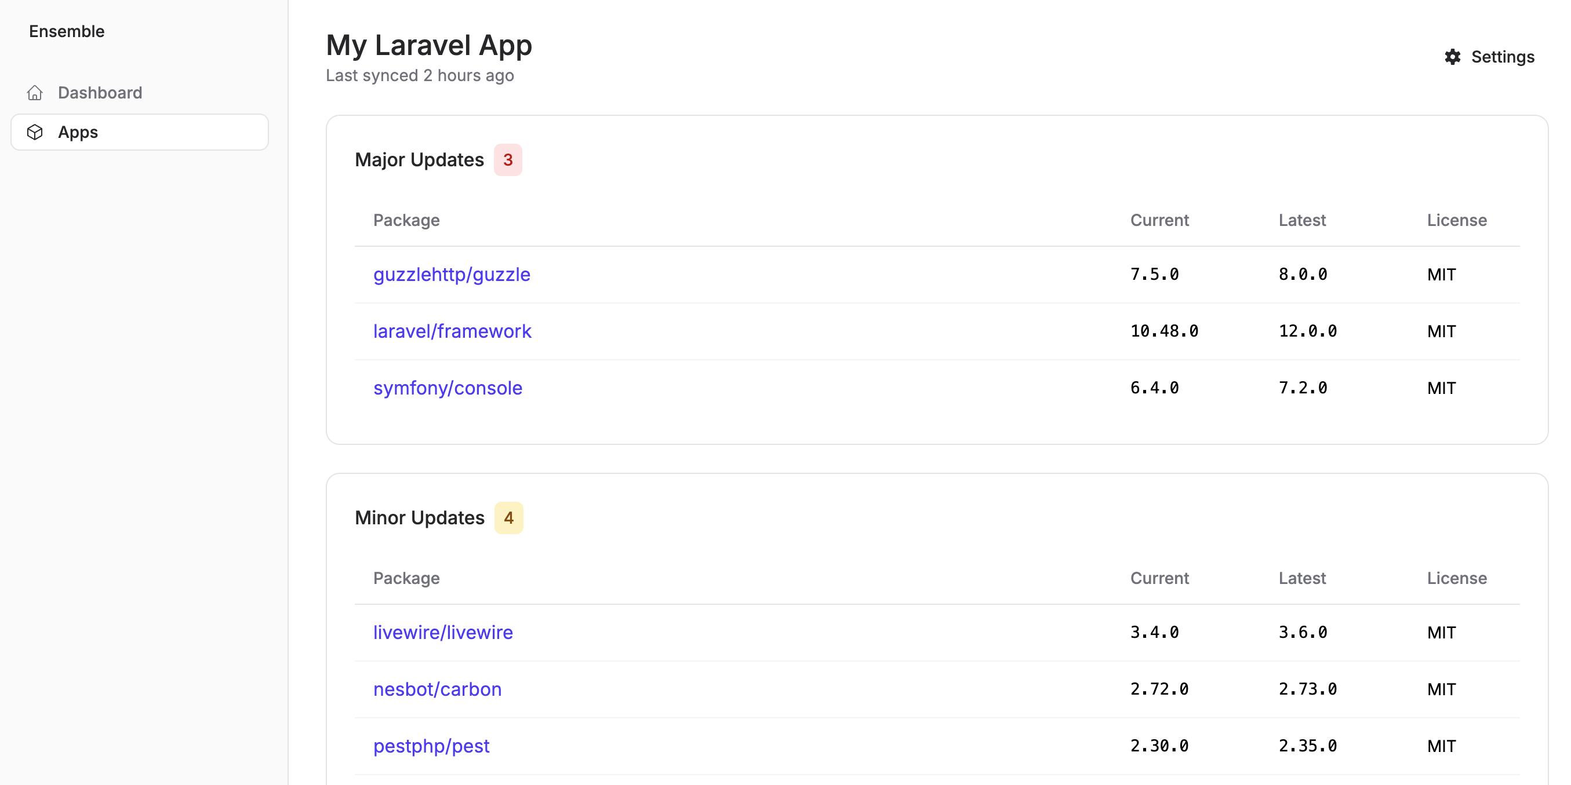Sort by the Latest column in Minor Updates

[x=1302, y=578]
